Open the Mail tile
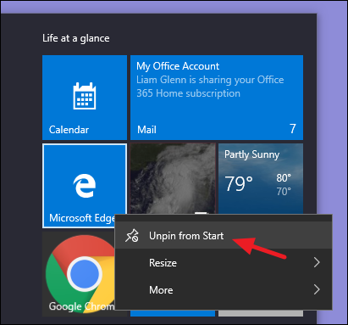The height and width of the screenshot is (325, 348). pyautogui.click(x=217, y=98)
